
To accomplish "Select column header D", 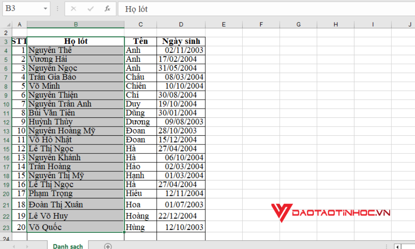I will (x=181, y=24).
